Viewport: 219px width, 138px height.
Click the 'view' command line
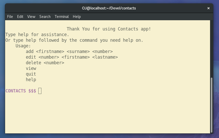click(31, 68)
